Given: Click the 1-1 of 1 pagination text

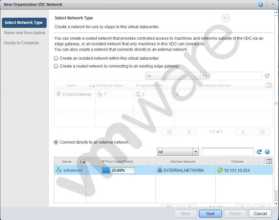Looking at the screenshot, I should coord(216,132).
